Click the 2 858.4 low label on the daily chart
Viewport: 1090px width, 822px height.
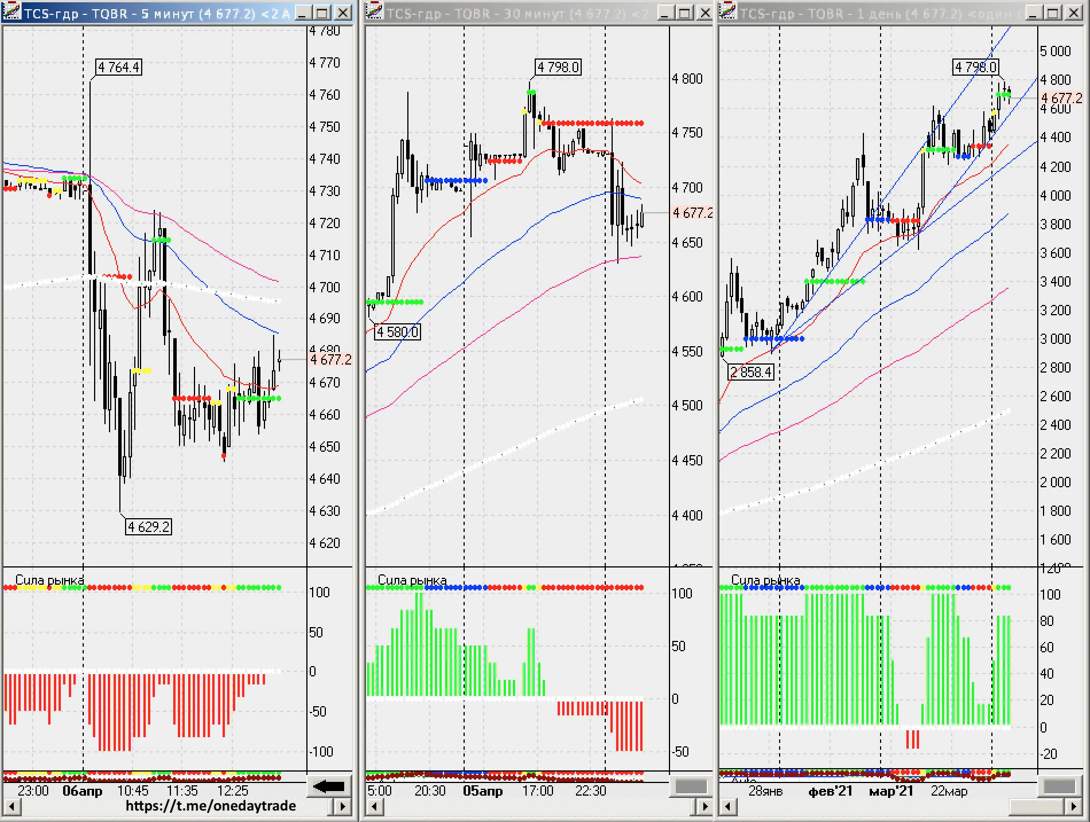coord(751,372)
